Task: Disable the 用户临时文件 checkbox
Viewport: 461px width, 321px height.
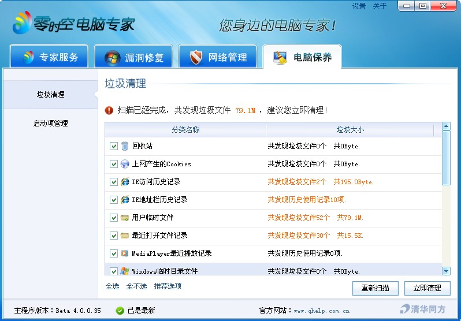Action: point(113,218)
